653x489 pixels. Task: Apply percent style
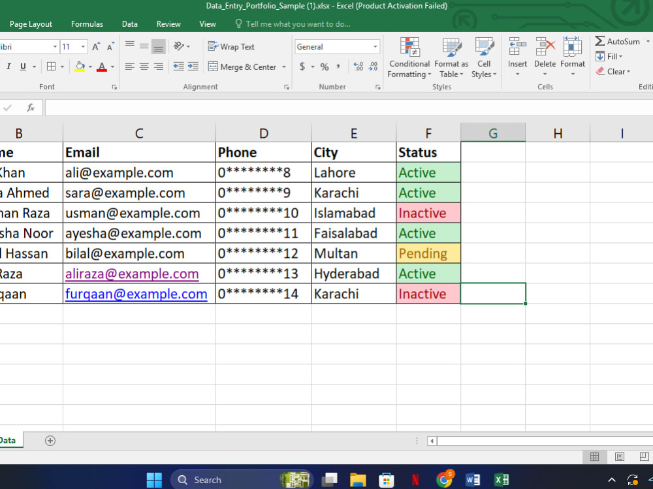point(325,67)
